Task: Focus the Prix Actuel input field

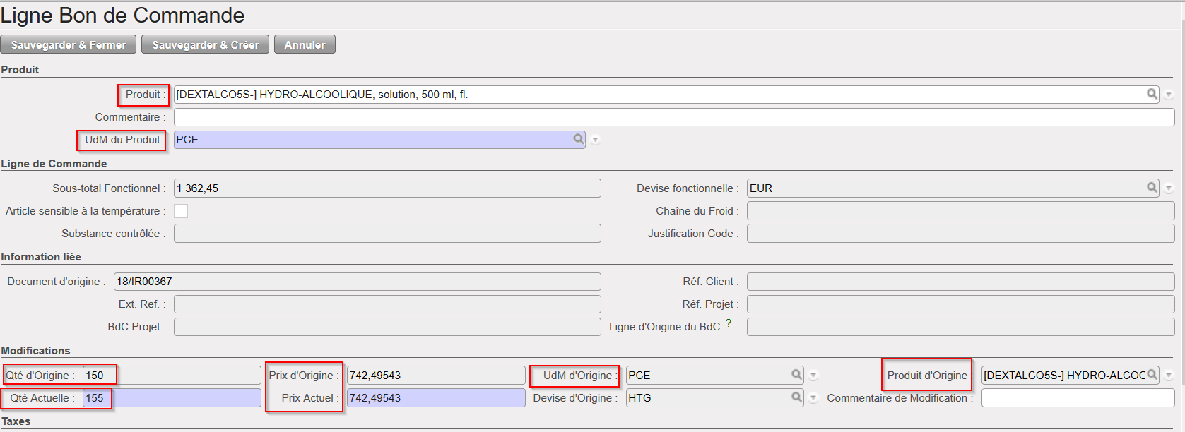Action: pyautogui.click(x=435, y=398)
